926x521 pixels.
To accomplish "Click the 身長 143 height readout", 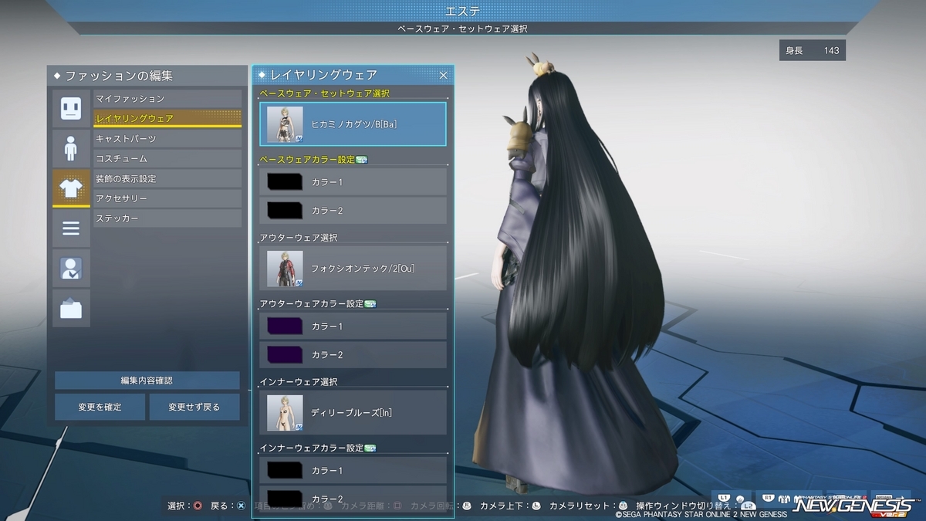I will click(813, 51).
